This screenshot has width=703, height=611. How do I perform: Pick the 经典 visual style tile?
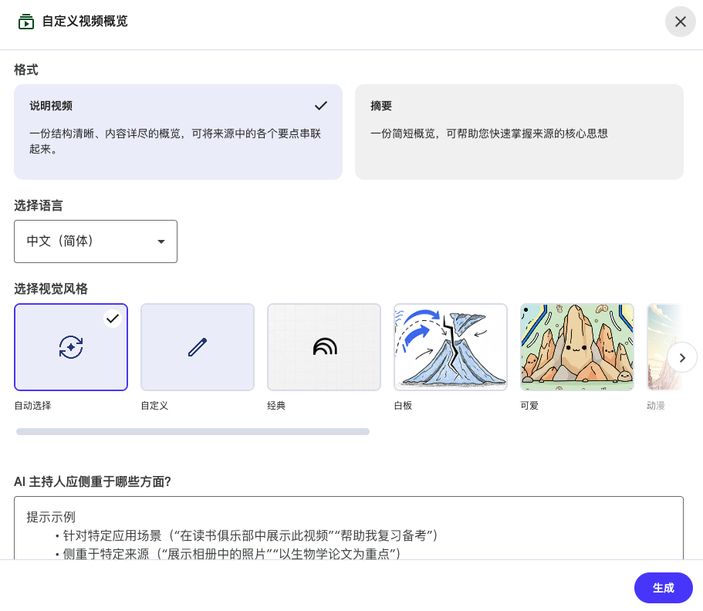[324, 347]
